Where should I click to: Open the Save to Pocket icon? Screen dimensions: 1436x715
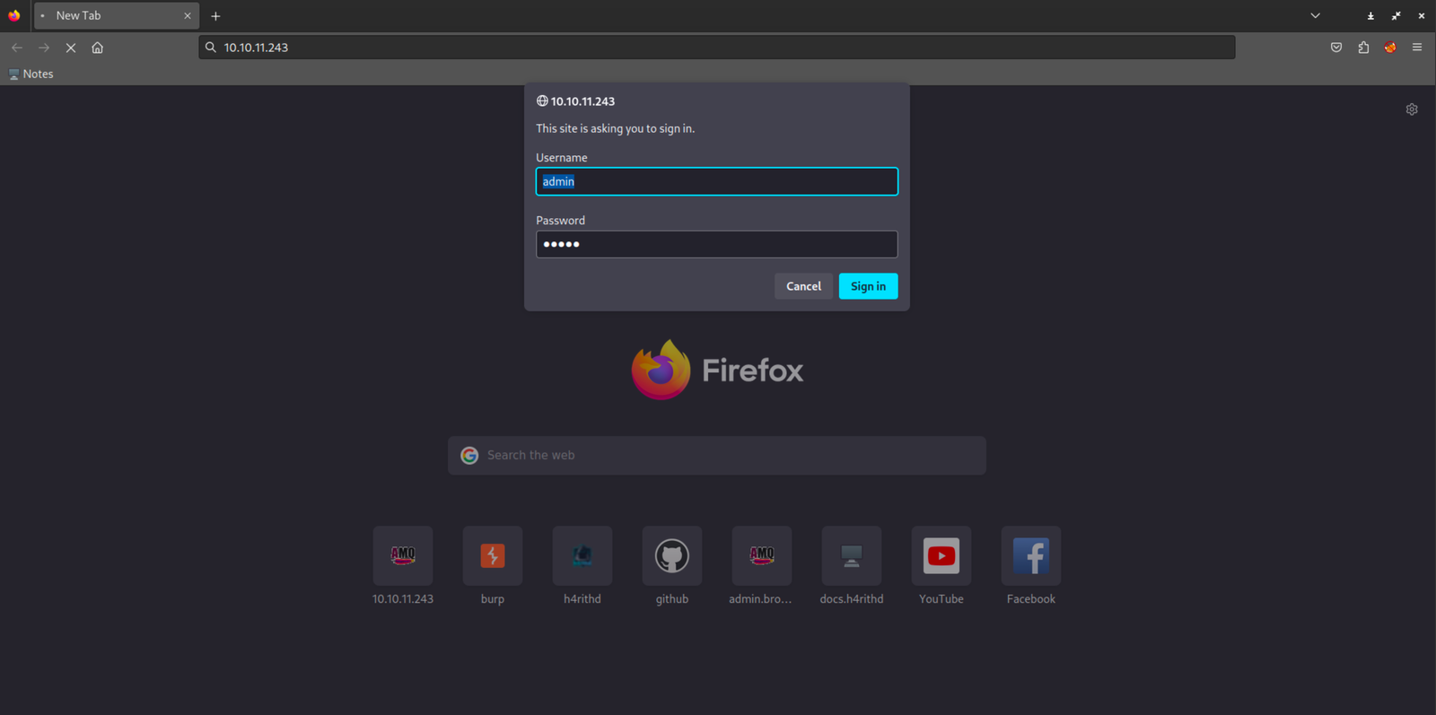tap(1336, 48)
